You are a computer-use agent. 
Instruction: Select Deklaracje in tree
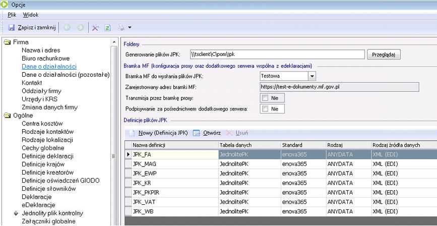(x=36, y=197)
